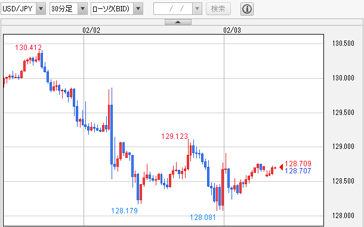Click the current price 128.709 label
Screen dimensions: 364x227
pos(298,164)
